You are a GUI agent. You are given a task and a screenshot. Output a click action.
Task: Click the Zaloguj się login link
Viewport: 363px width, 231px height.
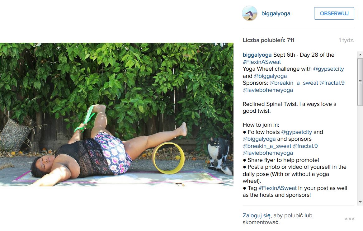pyautogui.click(x=257, y=215)
